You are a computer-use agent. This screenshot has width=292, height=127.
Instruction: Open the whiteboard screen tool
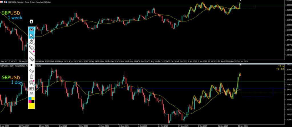pos(31,82)
